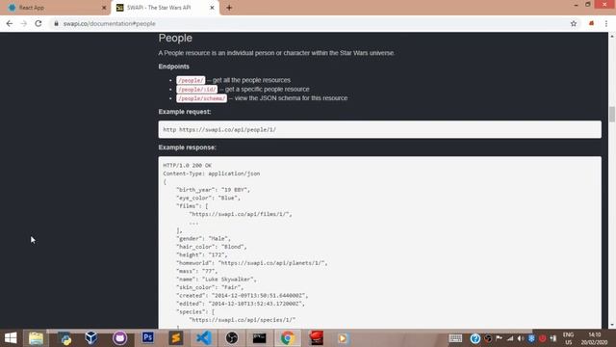The width and height of the screenshot is (616, 347).
Task: Bookmark this page with the star
Action: [574, 23]
